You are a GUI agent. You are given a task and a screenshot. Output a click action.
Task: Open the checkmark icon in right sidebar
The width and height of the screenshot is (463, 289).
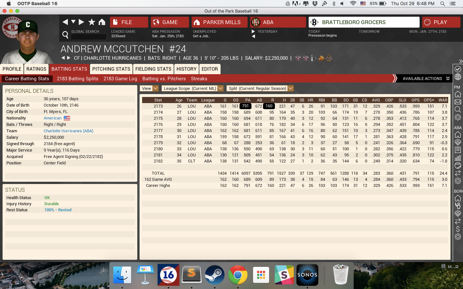coord(458,69)
